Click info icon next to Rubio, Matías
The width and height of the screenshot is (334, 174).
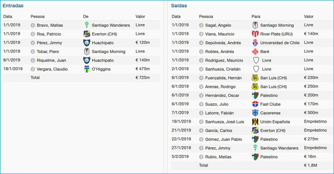pyautogui.click(x=202, y=157)
